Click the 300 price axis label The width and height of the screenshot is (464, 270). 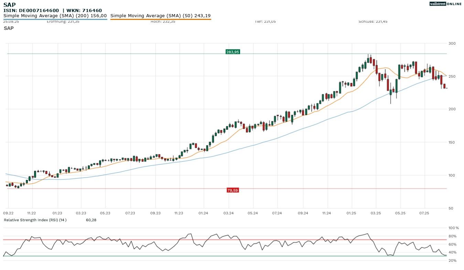[x=452, y=43]
